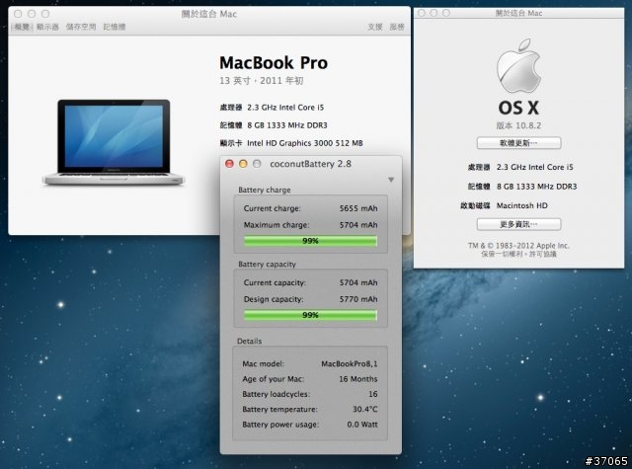Click the 軟體更新 button under OS X
Viewport: 632px width, 469px height.
(518, 143)
